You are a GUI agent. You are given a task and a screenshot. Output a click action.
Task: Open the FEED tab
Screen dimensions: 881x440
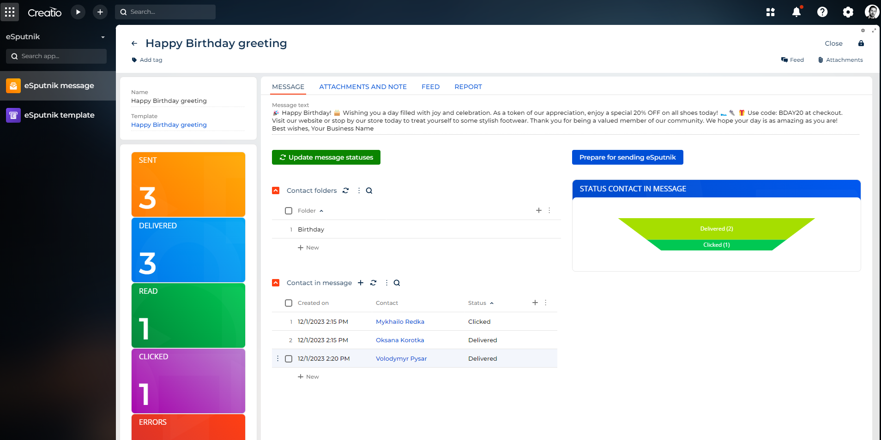tap(430, 87)
